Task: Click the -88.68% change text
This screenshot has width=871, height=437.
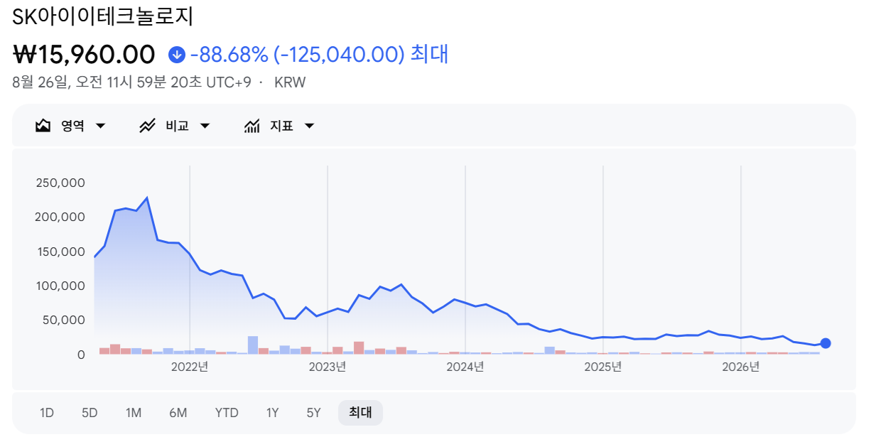Action: [x=229, y=55]
